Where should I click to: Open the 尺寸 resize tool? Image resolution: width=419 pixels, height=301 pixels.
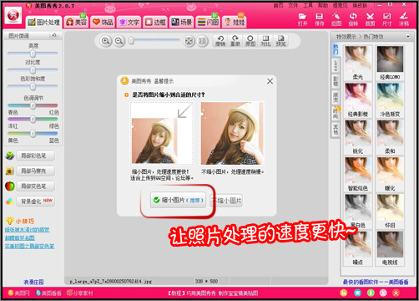pyautogui.click(x=386, y=19)
